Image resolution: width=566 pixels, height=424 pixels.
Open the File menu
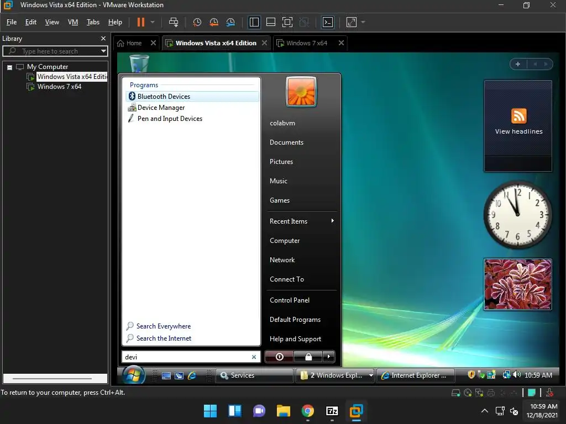(12, 22)
